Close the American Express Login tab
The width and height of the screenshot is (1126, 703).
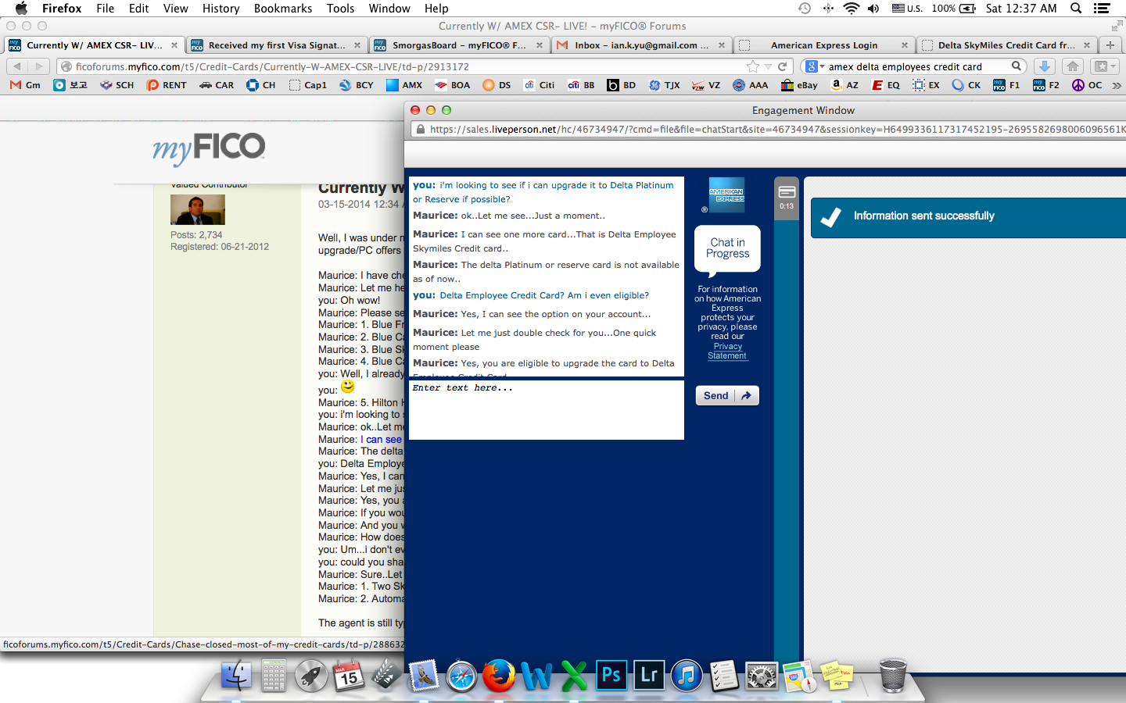click(x=905, y=45)
